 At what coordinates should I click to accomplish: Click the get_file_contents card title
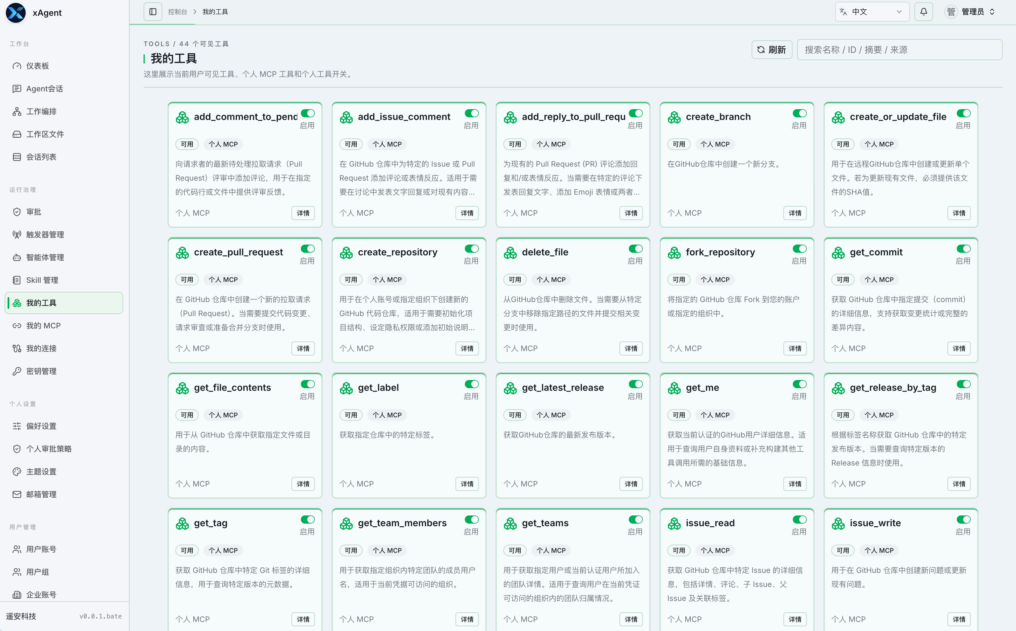(232, 388)
